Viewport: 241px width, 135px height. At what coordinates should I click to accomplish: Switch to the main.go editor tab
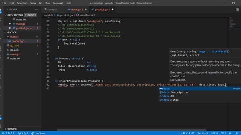pos(76,9)
